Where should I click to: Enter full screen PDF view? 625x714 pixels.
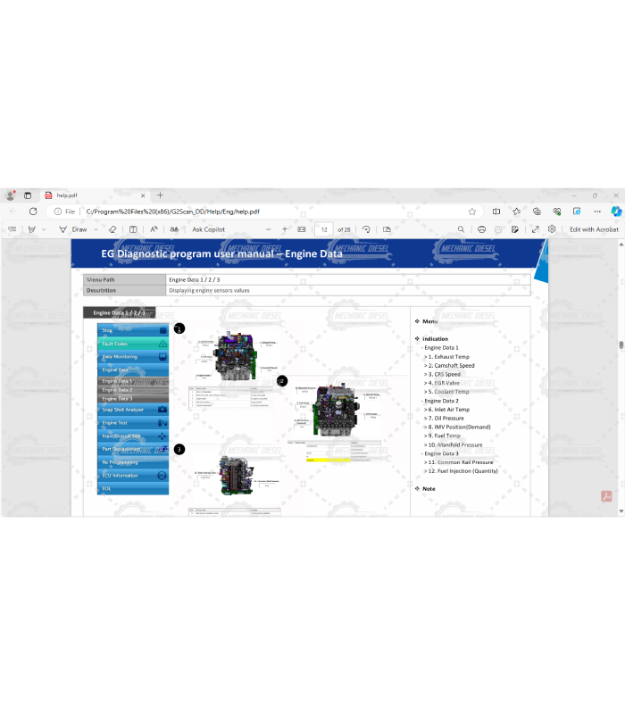pyautogui.click(x=535, y=229)
